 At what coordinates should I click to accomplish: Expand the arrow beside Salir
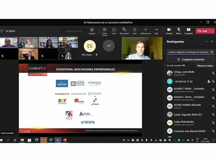212,31
